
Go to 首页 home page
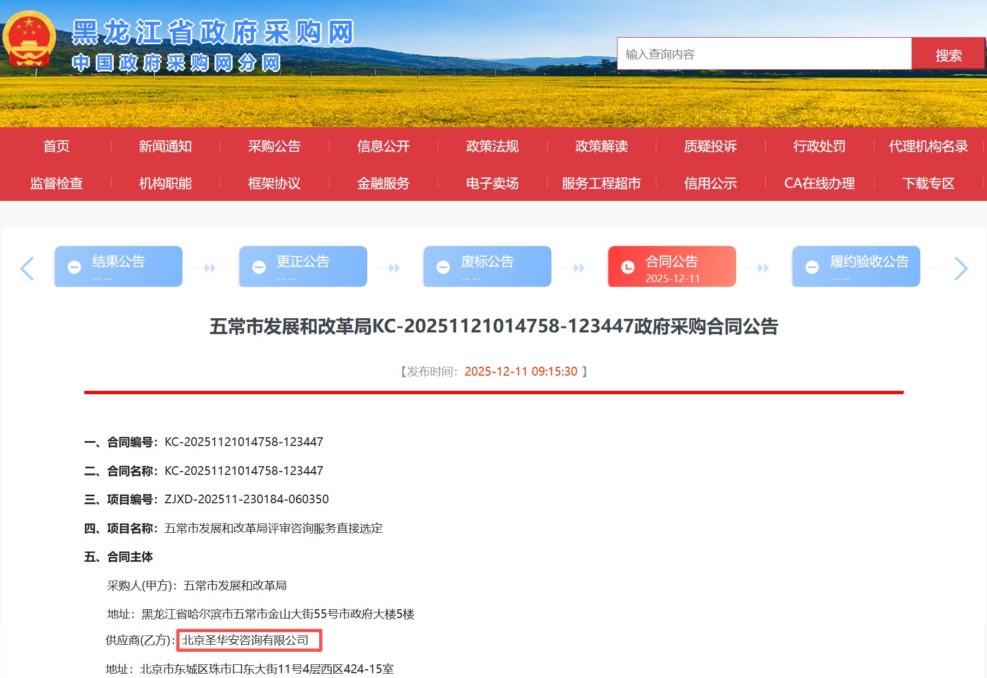point(56,146)
